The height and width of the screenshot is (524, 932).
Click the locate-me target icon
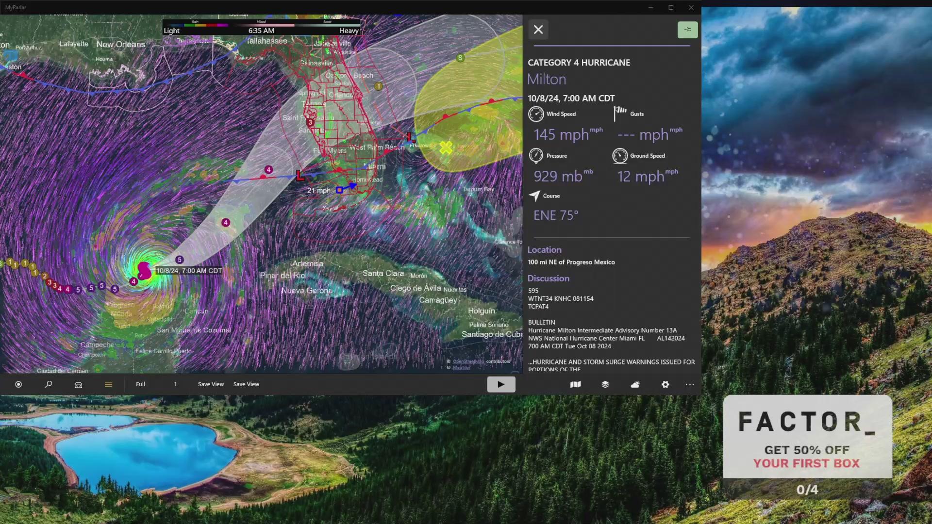click(18, 384)
